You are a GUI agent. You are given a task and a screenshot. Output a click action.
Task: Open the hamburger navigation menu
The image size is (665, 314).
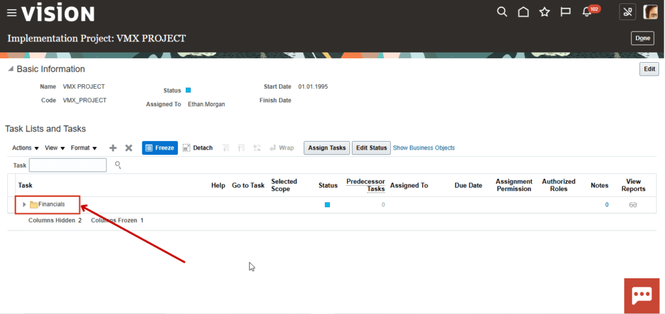12,13
